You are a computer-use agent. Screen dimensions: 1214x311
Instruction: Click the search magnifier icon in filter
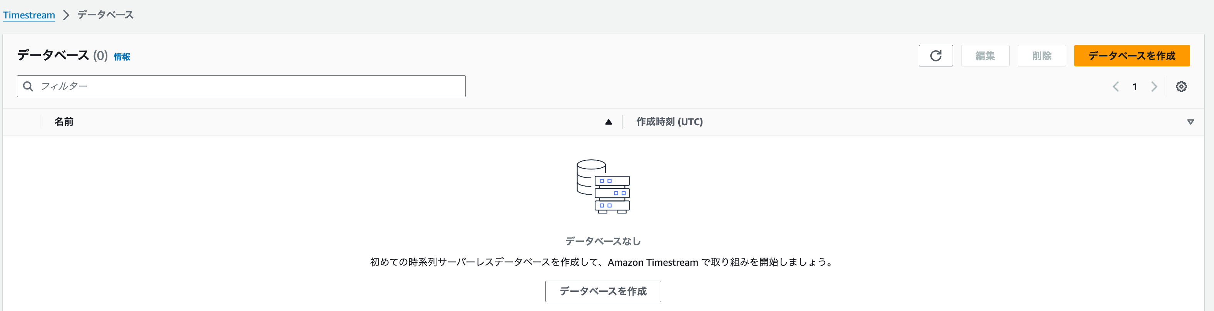point(28,86)
